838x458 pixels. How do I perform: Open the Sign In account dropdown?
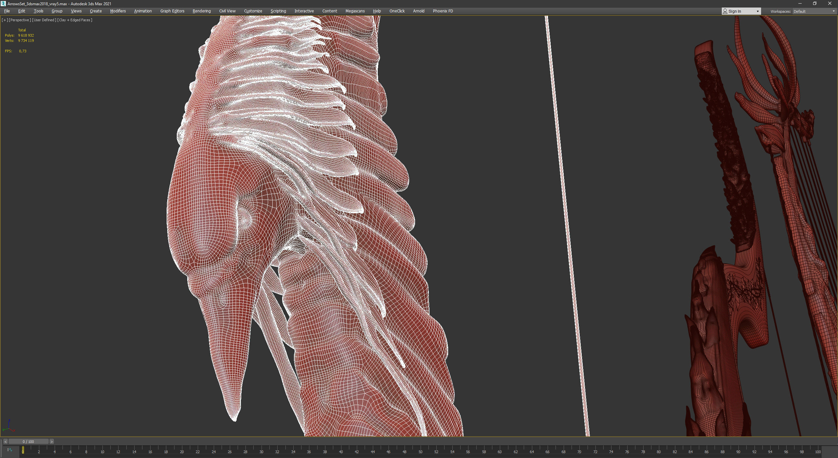point(741,11)
